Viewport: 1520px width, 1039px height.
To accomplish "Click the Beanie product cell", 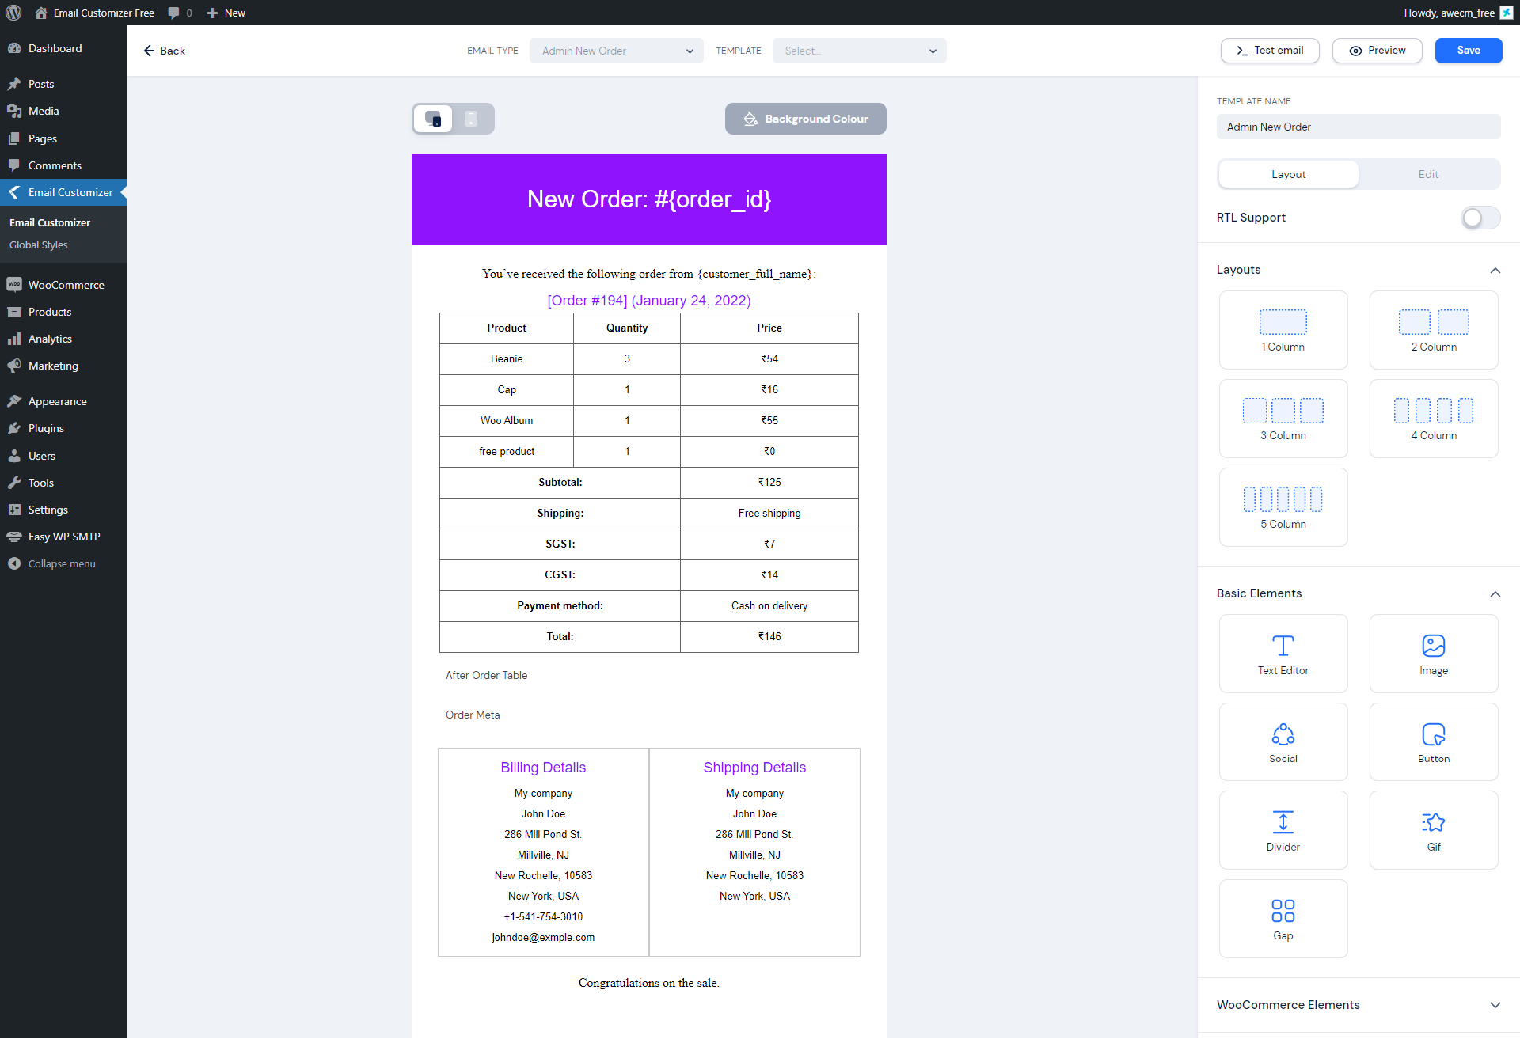I will pyautogui.click(x=507, y=358).
